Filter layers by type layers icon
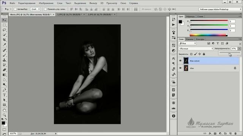The image size is (243, 136). coord(218,43)
